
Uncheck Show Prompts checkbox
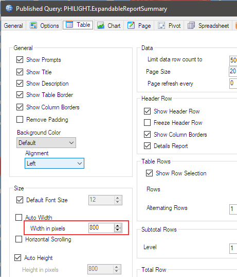(20, 60)
